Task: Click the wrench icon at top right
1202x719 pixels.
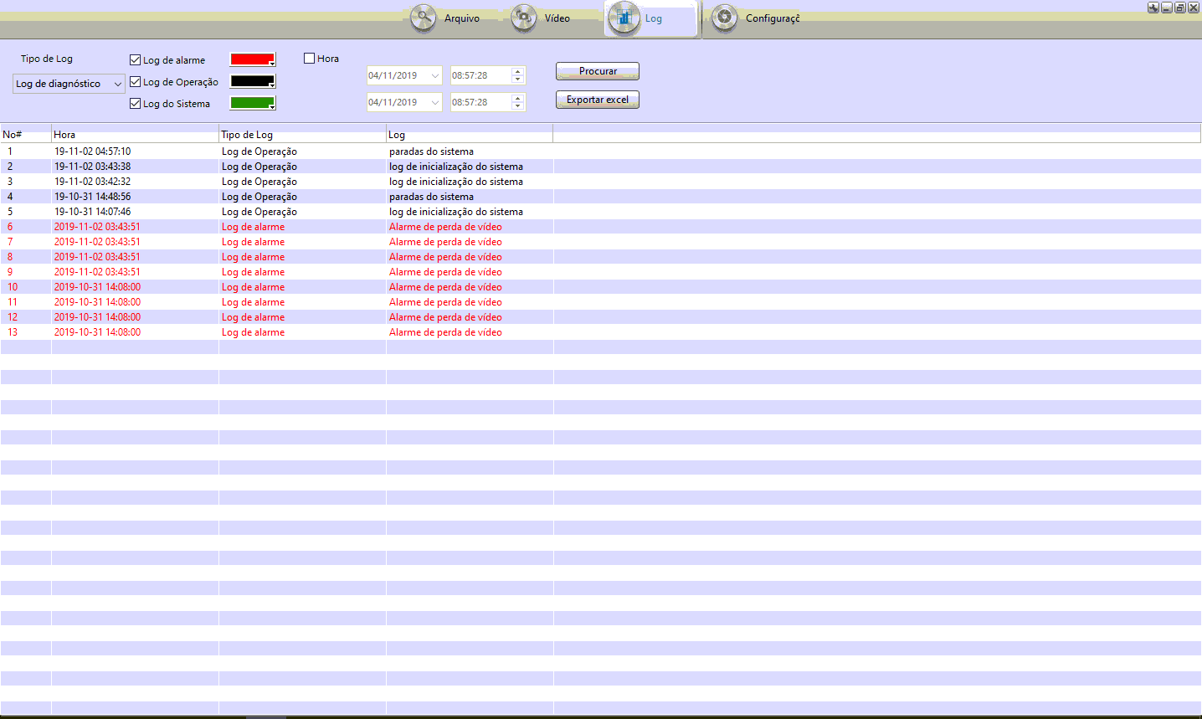Action: [1153, 8]
